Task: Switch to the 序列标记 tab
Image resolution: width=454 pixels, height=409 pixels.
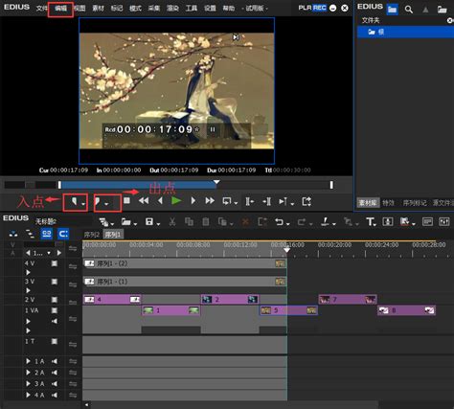Action: click(415, 203)
